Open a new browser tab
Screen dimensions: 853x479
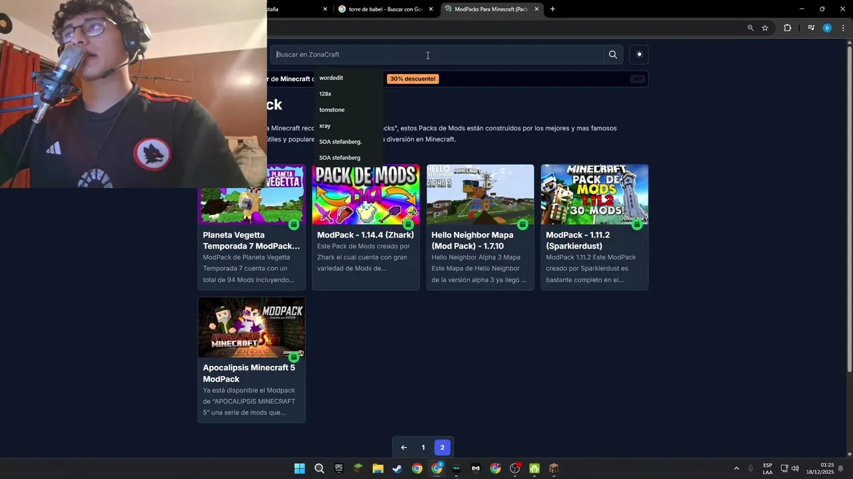pos(552,9)
